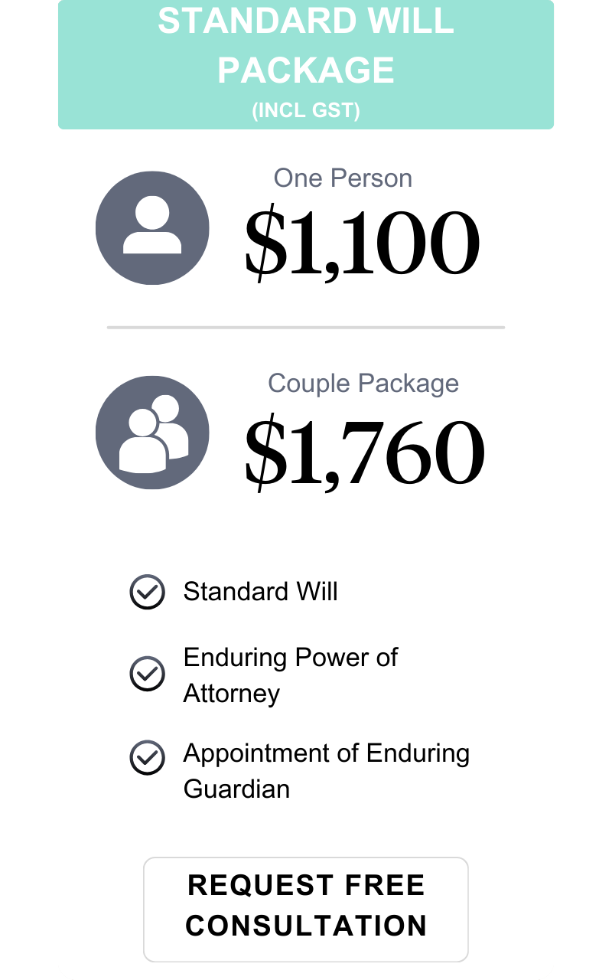Click the checkmark beside Enduring Power of Attorney
This screenshot has height=980, width=612.
point(147,675)
